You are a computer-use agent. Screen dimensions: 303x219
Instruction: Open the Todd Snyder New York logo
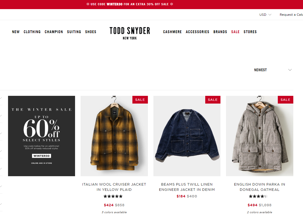pos(130,33)
